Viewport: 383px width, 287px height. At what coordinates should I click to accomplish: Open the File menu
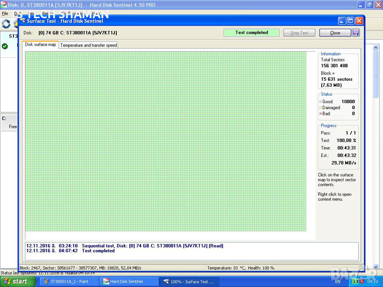coord(5,14)
